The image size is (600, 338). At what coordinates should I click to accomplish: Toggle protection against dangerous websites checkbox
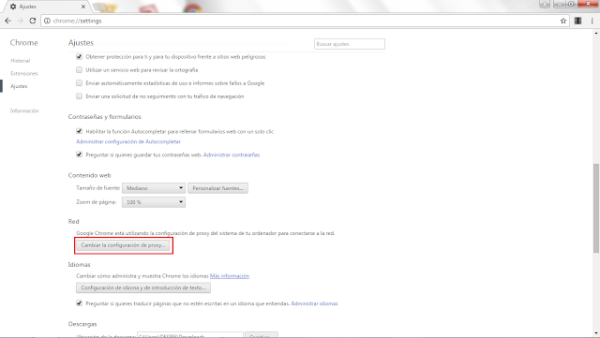[79, 56]
